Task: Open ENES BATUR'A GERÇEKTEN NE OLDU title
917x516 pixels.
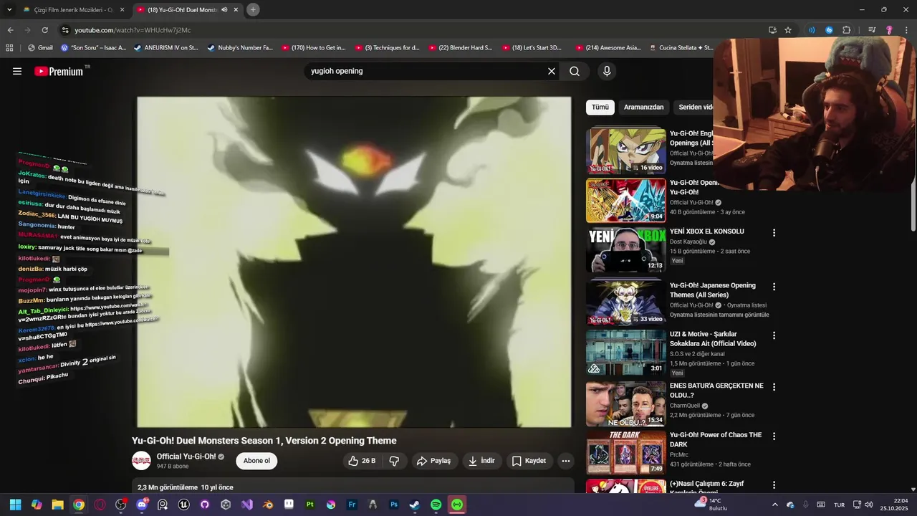Action: click(716, 391)
